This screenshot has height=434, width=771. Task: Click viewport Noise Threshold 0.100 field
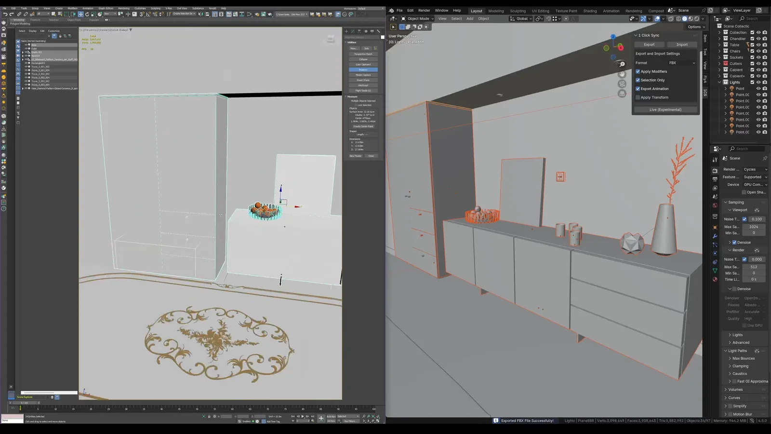[x=757, y=219]
